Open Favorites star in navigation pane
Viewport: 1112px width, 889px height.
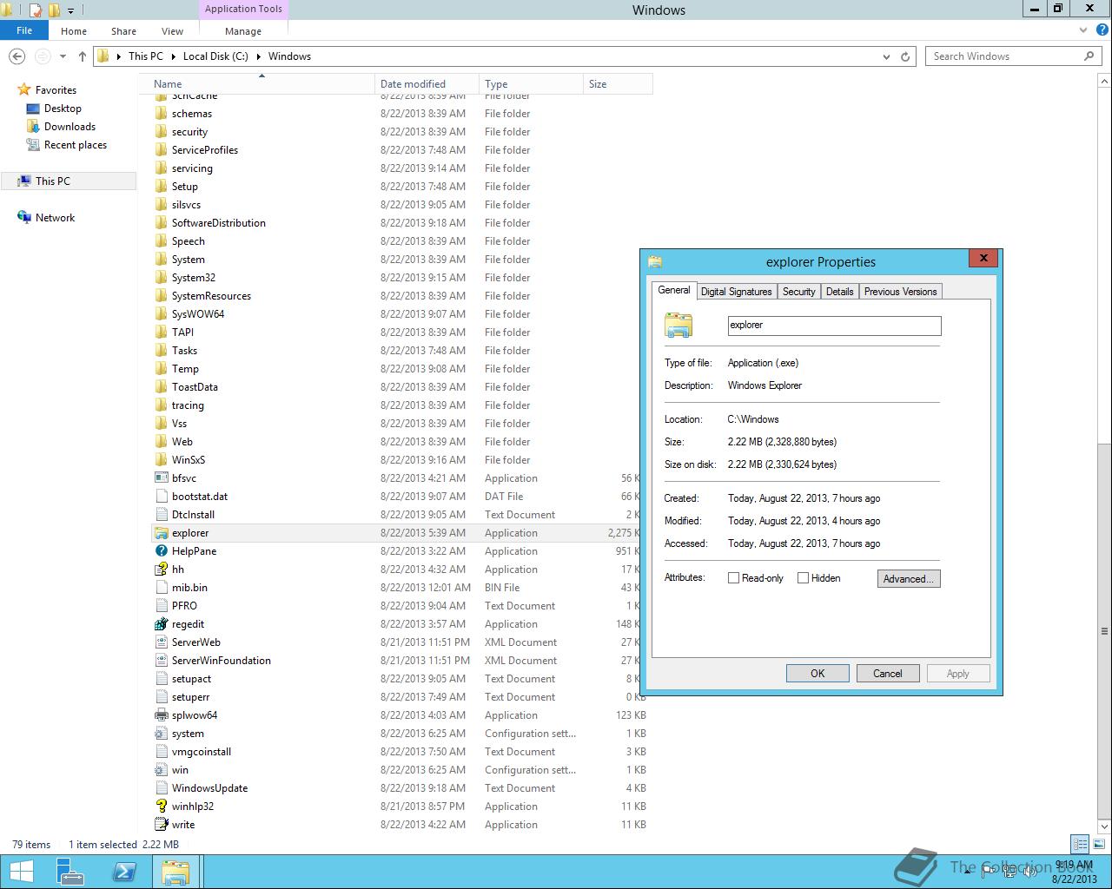24,90
